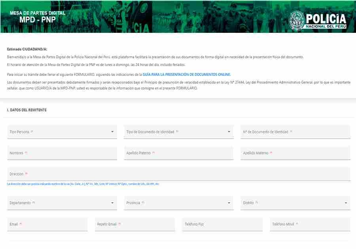Open the Provincia dropdown
Screen dimensions: 356x249
178,203
